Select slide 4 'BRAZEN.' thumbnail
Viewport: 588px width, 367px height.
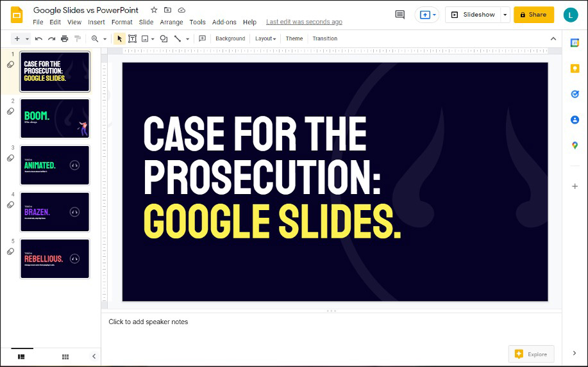[55, 212]
